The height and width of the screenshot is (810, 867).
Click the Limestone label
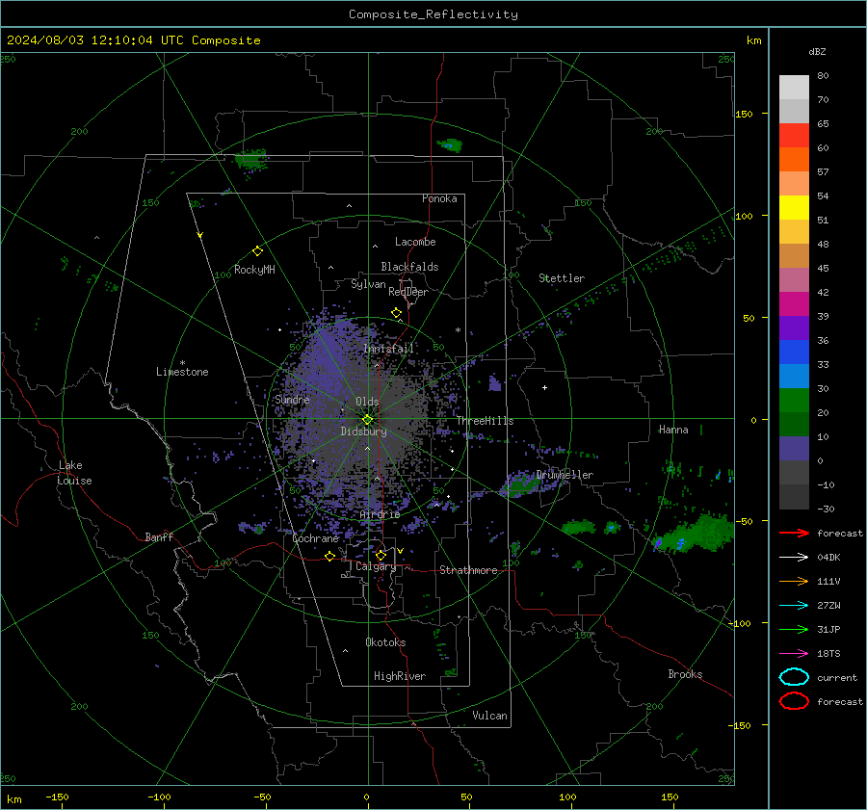pos(182,372)
